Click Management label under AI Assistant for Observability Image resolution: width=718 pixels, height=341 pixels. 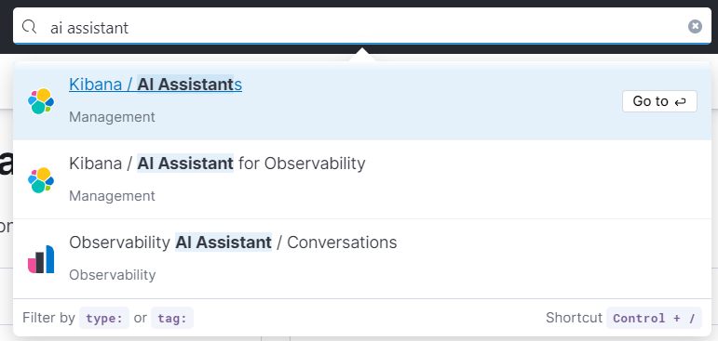coord(112,196)
